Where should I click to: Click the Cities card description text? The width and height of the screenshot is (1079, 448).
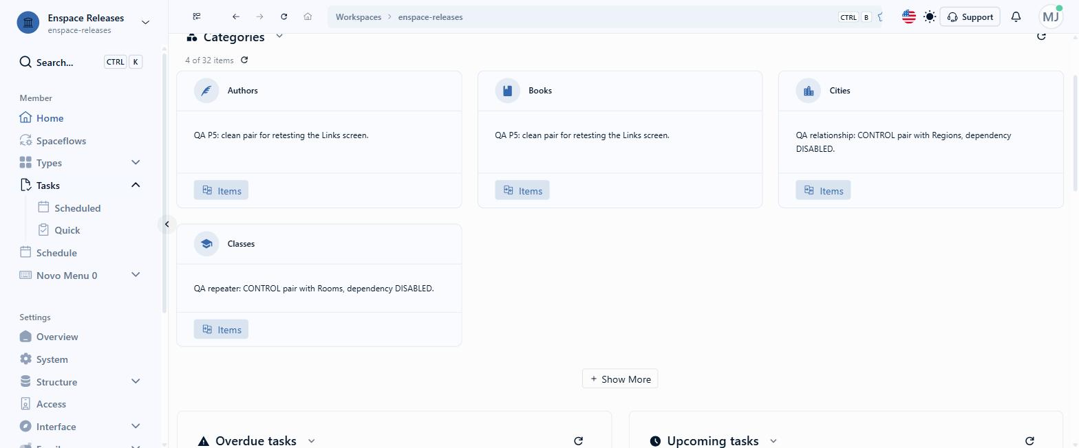pyautogui.click(x=904, y=142)
